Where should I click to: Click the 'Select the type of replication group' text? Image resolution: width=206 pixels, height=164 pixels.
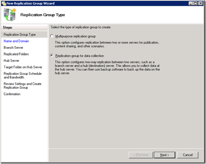click(x=81, y=27)
